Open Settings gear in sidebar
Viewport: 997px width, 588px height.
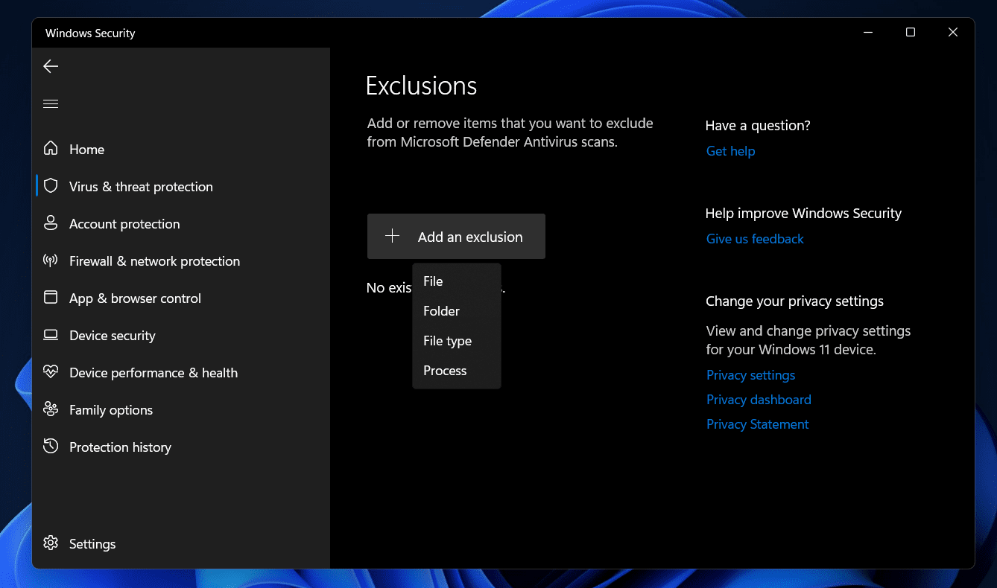point(51,543)
